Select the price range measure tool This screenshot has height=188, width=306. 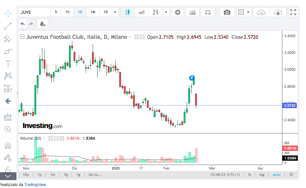coord(8,88)
